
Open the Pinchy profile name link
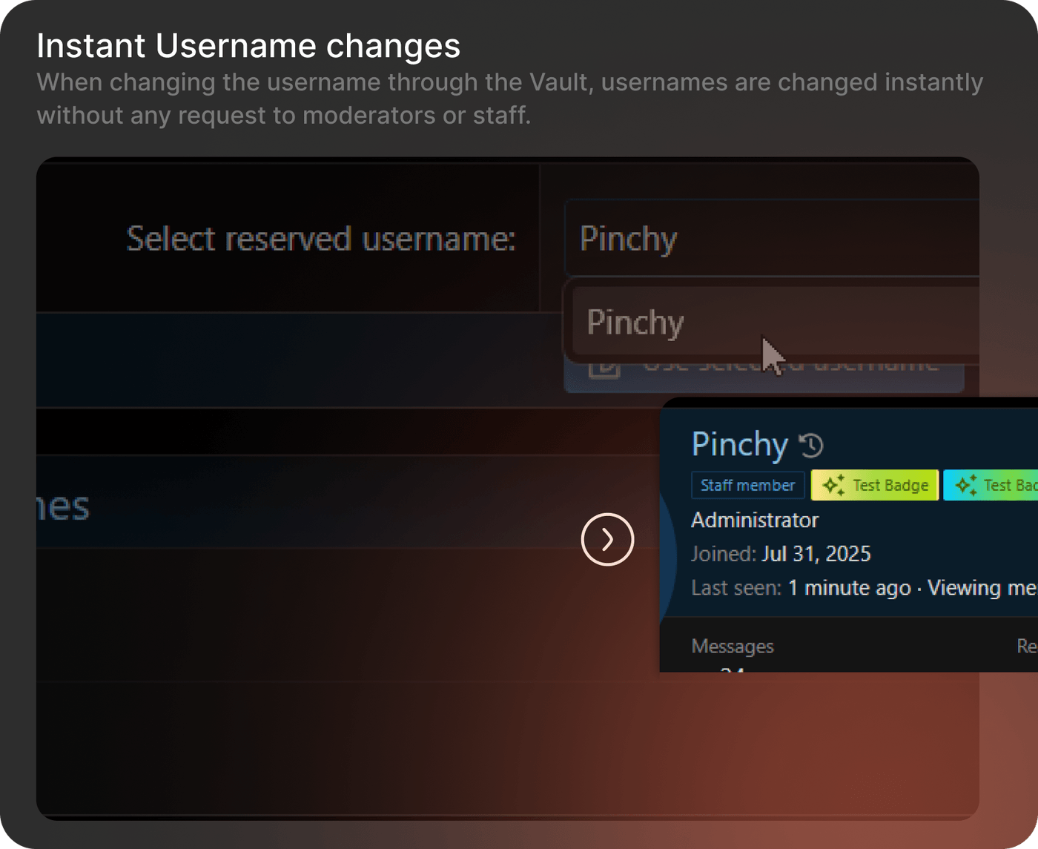[739, 444]
